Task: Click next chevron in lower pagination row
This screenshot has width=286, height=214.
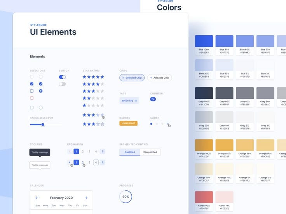Action: pyautogui.click(x=103, y=162)
